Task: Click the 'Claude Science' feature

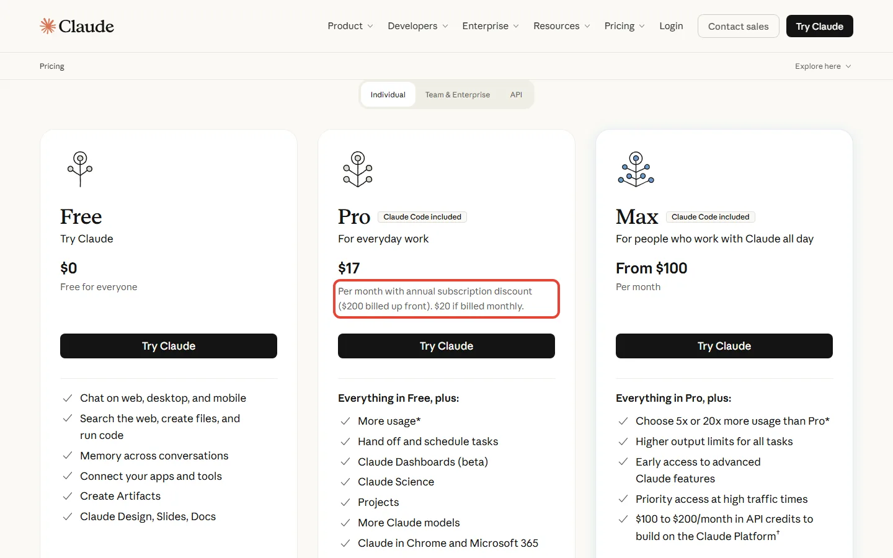Action: 396,482
